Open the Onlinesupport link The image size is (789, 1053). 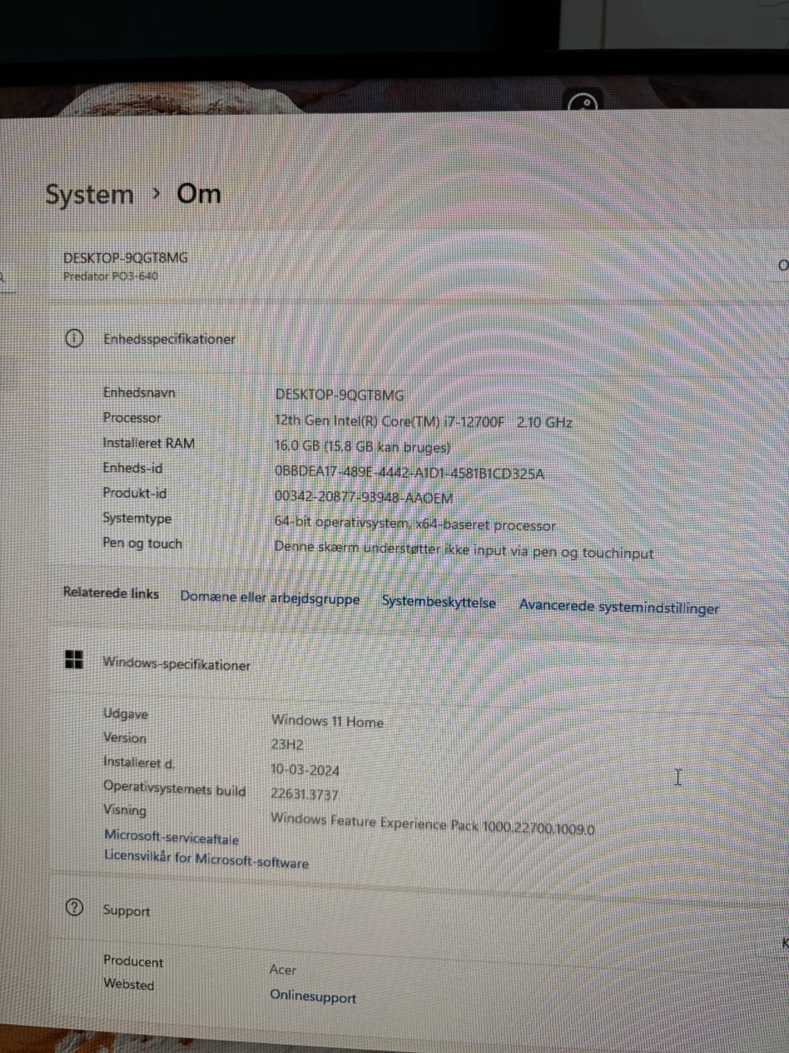[313, 996]
